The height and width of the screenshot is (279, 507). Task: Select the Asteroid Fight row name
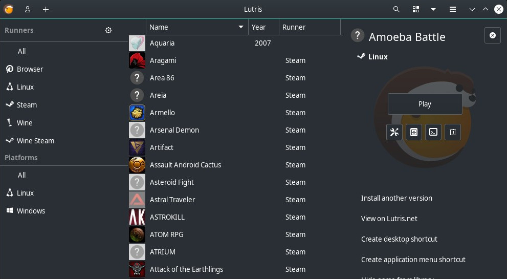[x=172, y=182]
